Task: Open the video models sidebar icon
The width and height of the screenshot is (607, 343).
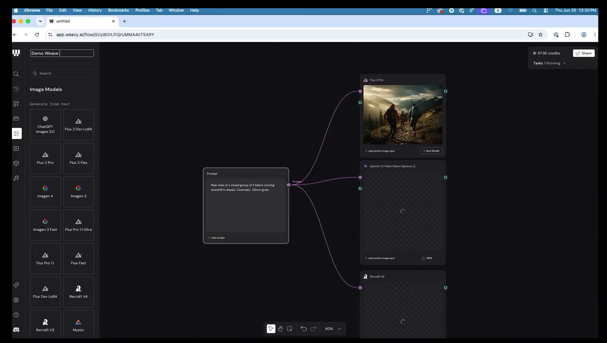Action: tap(16, 148)
